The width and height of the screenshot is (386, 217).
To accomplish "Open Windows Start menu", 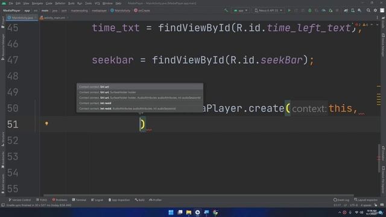I will coord(171,212).
